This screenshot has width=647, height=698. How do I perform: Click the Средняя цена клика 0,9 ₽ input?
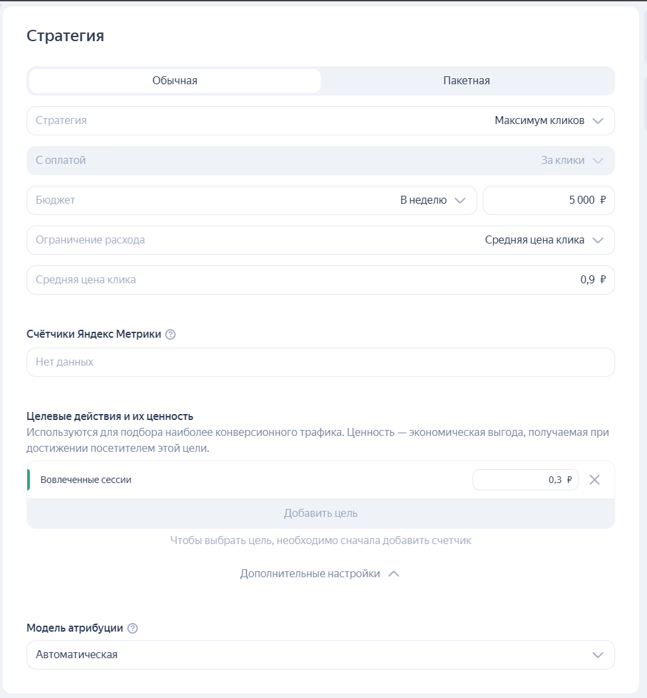point(321,280)
